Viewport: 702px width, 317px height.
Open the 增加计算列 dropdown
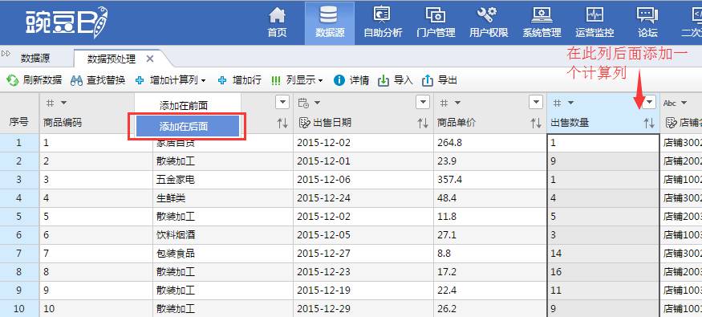(x=171, y=80)
